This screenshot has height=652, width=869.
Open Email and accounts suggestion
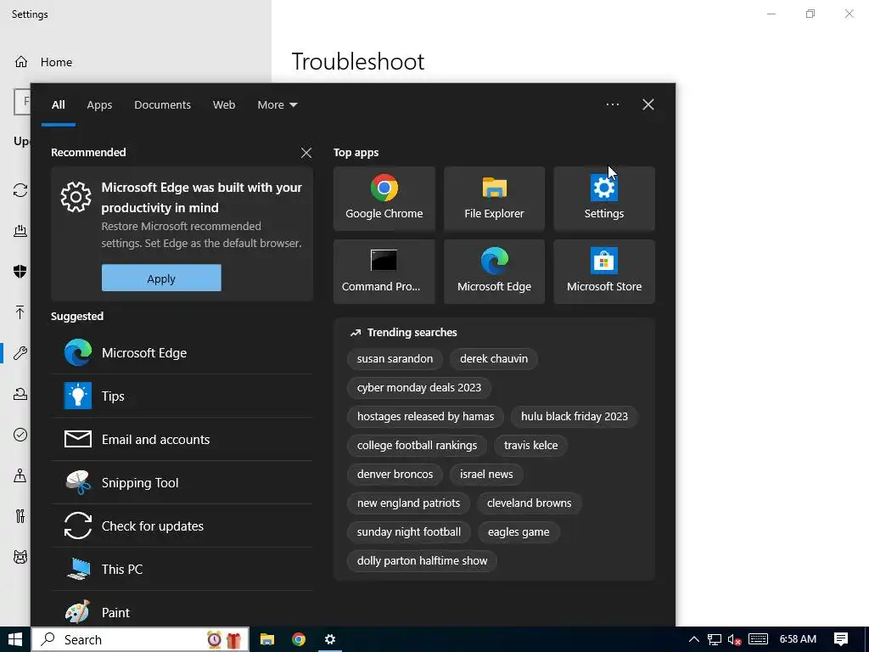tap(182, 439)
